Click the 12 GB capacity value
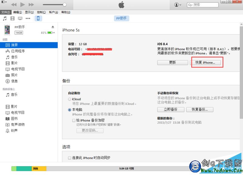243x175 pixels. click(83, 44)
